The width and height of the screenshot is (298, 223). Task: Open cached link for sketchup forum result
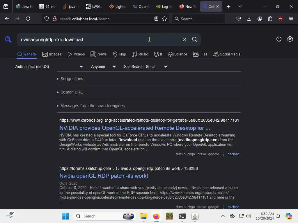coord(233,207)
